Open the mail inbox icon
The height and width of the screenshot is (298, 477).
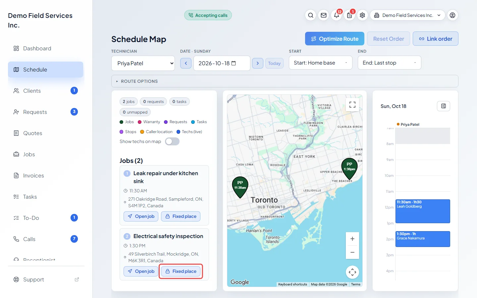324,15
